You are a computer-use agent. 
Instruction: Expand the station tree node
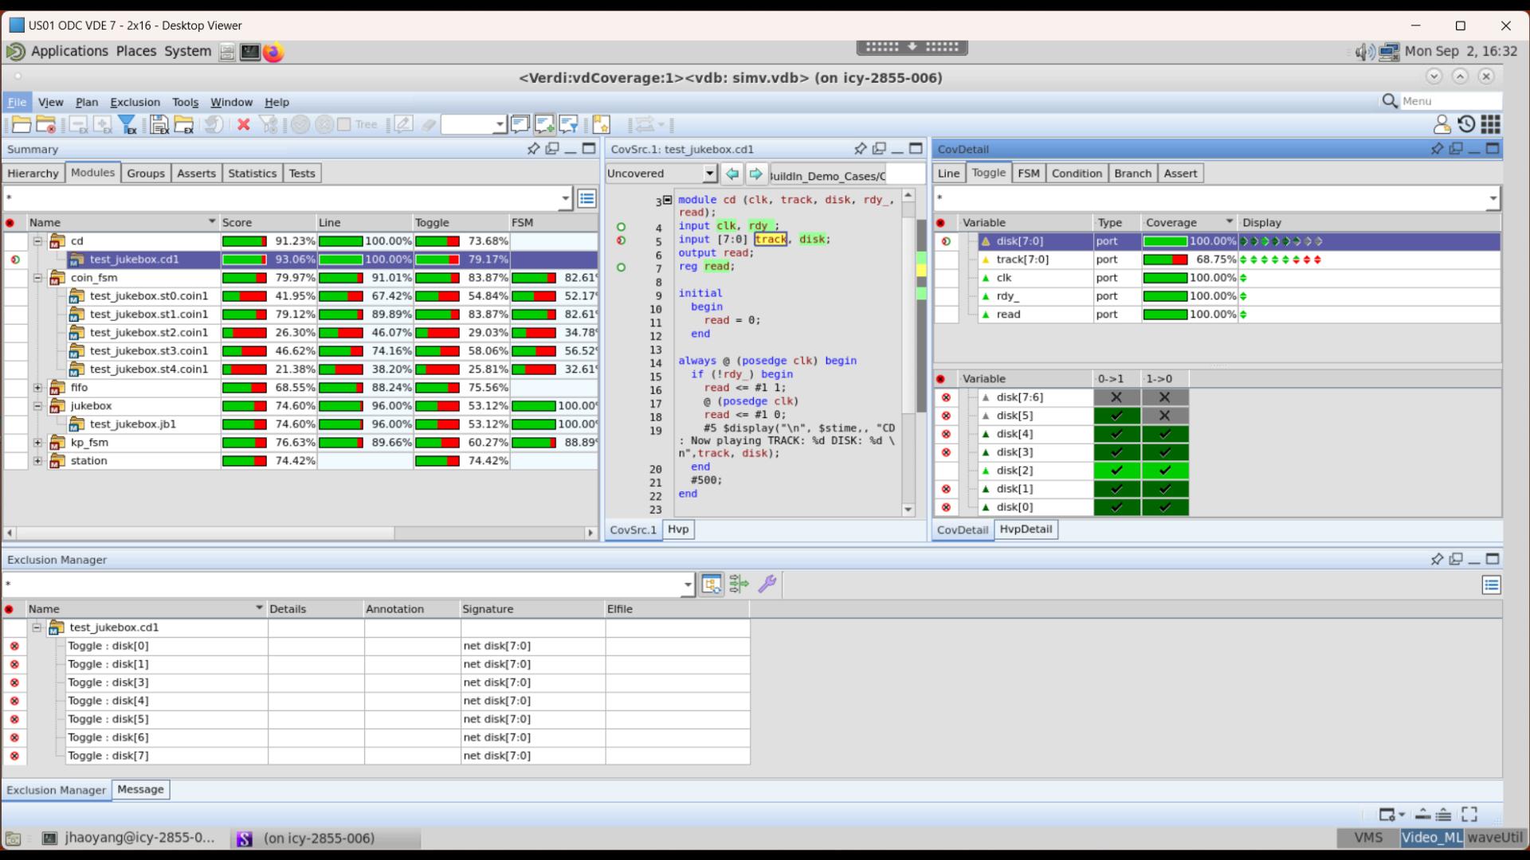click(x=37, y=460)
